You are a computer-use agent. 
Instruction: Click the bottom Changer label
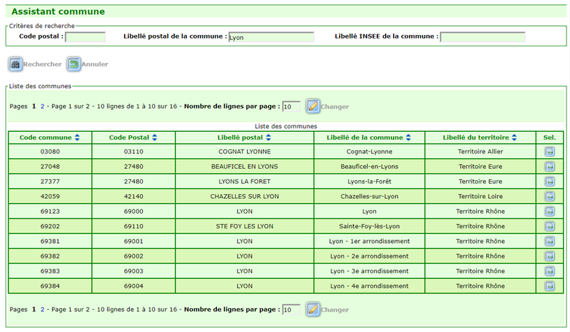pyautogui.click(x=335, y=310)
